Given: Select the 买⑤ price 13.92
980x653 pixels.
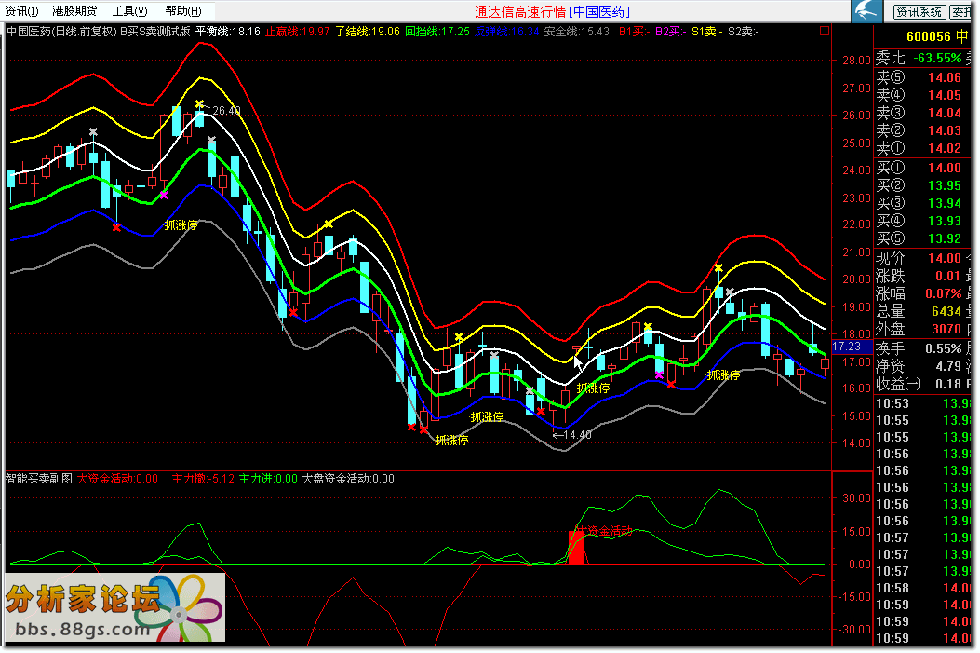Looking at the screenshot, I should pyautogui.click(x=944, y=238).
